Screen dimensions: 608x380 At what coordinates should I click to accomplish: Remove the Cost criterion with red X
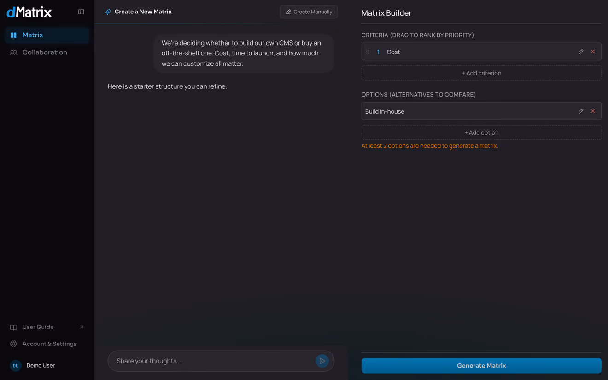(593, 52)
